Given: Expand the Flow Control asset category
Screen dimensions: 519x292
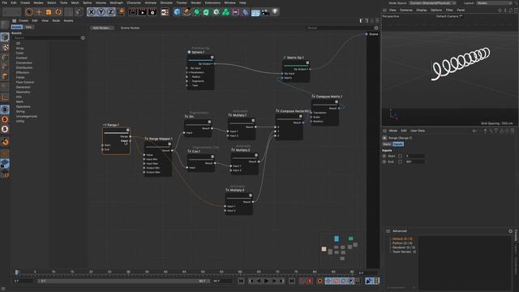Looking at the screenshot, I should click(25, 82).
